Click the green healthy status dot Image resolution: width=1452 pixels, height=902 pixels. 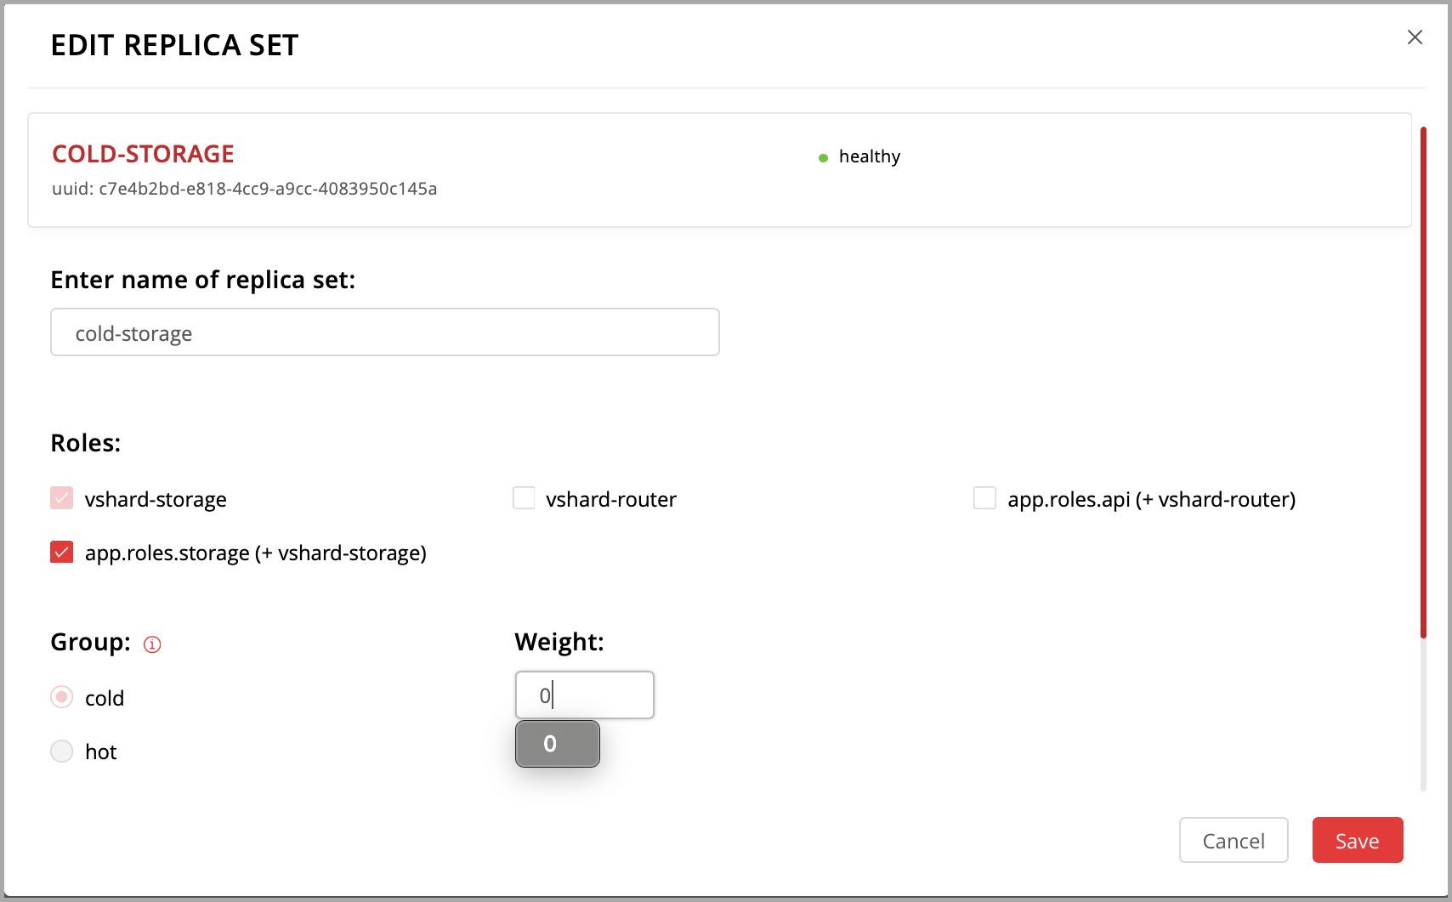tap(823, 158)
